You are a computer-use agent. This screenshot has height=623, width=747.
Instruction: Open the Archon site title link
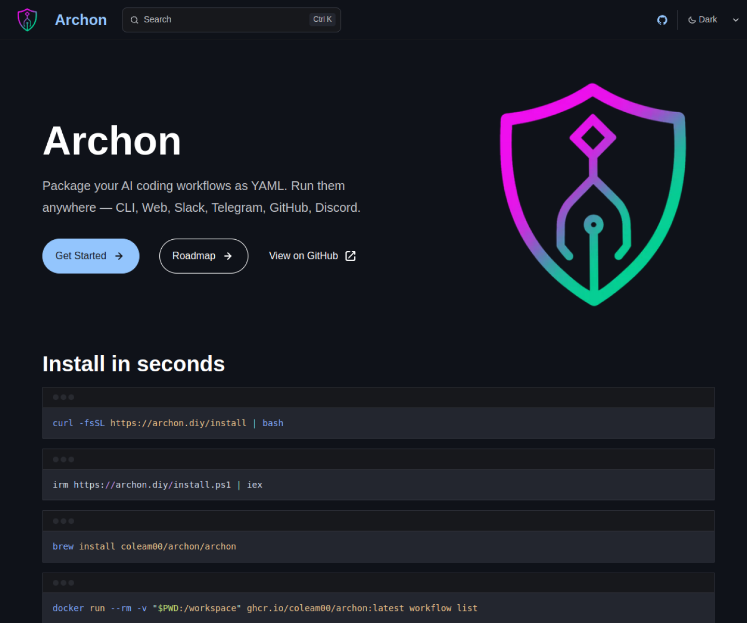[81, 20]
